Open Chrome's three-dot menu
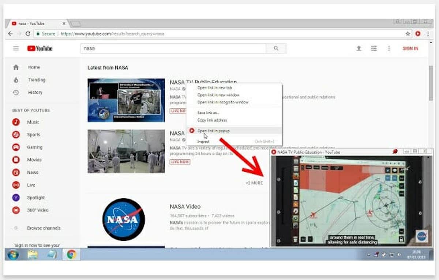439x280 pixels. (428, 33)
